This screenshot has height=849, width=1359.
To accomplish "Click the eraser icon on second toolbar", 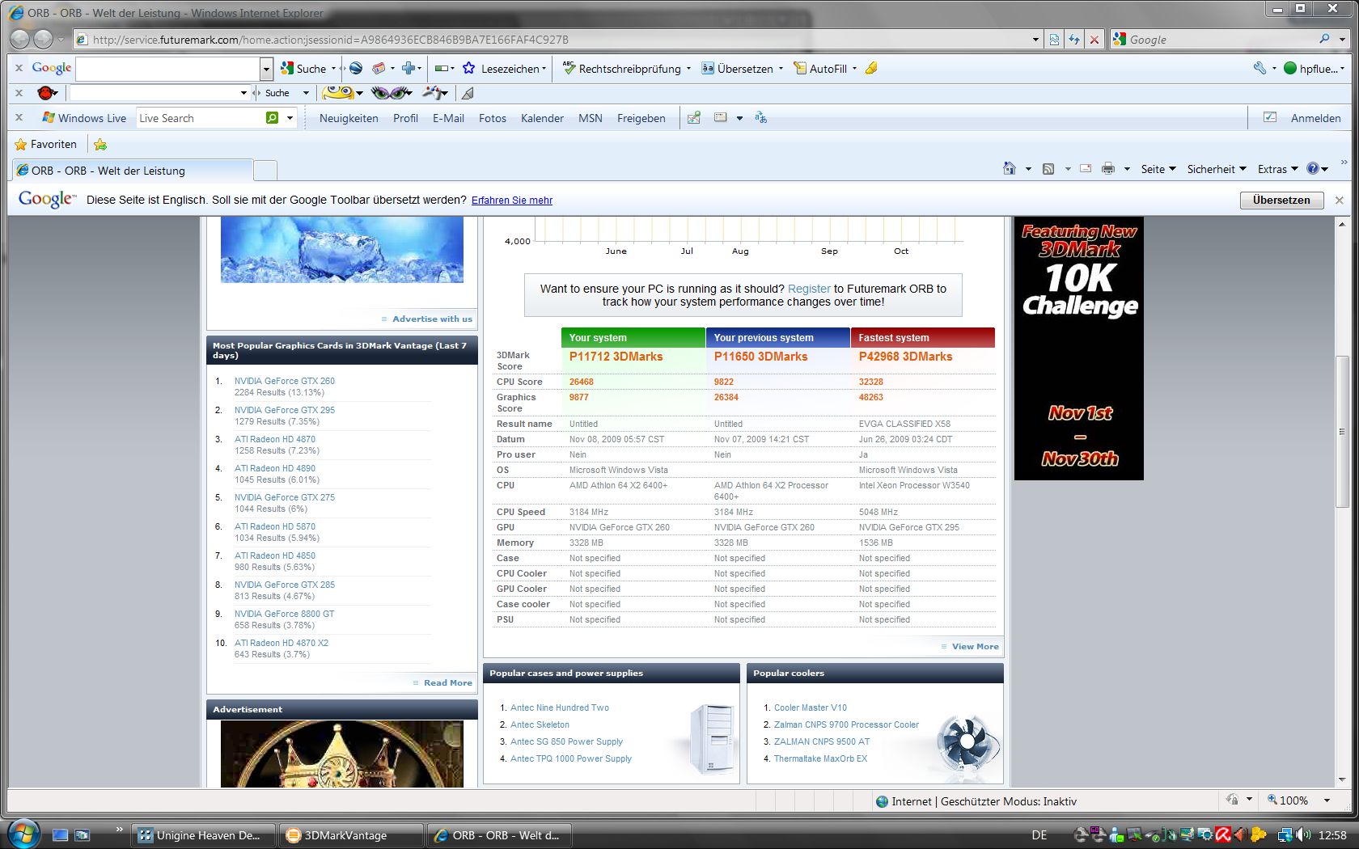I will coord(468,93).
